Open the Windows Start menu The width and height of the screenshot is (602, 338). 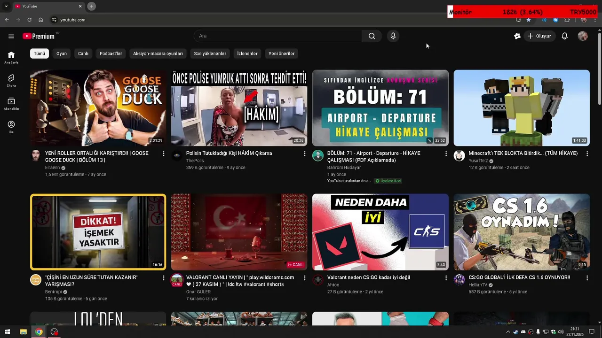point(8,332)
